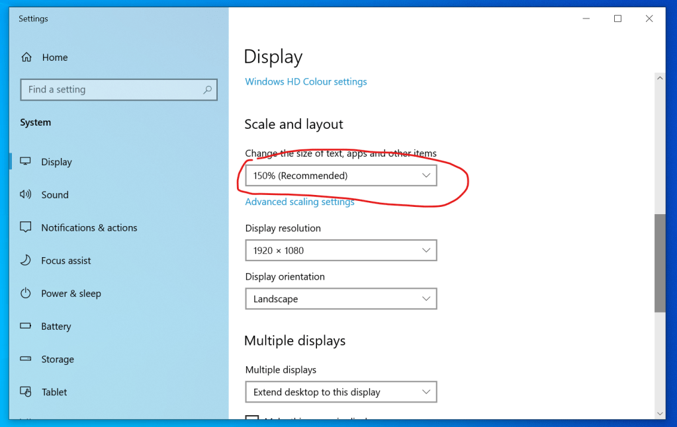Image resolution: width=677 pixels, height=427 pixels.
Task: Click the scrollbar down arrow
Action: point(660,412)
